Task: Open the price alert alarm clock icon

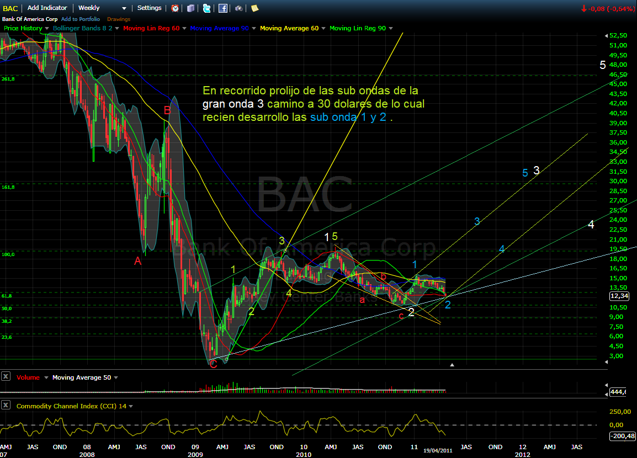Action: pos(175,8)
